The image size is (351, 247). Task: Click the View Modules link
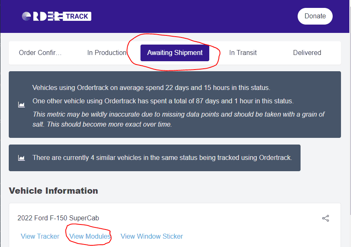click(x=90, y=236)
